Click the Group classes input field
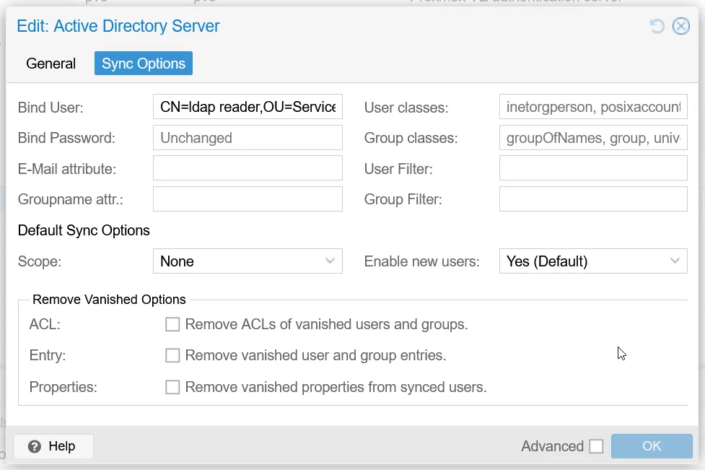This screenshot has width=705, height=470. coord(592,138)
